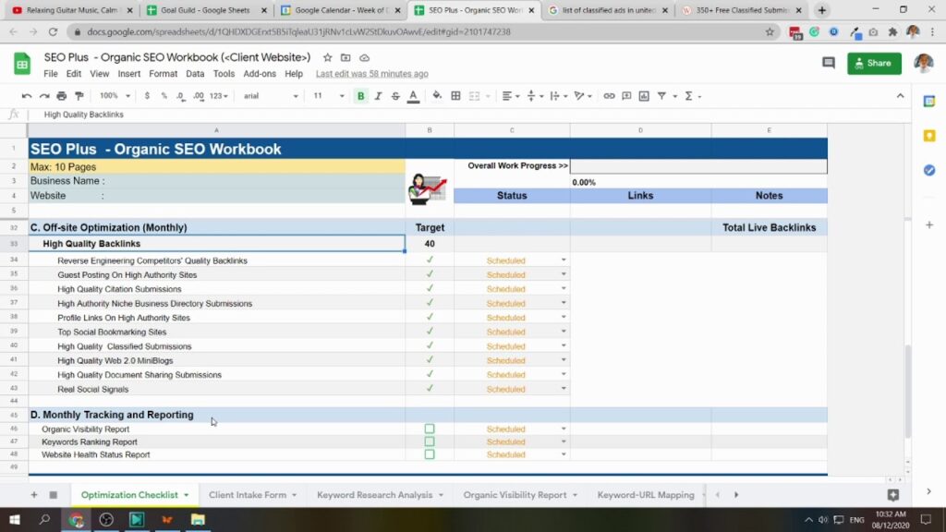Star this document

pyautogui.click(x=328, y=58)
